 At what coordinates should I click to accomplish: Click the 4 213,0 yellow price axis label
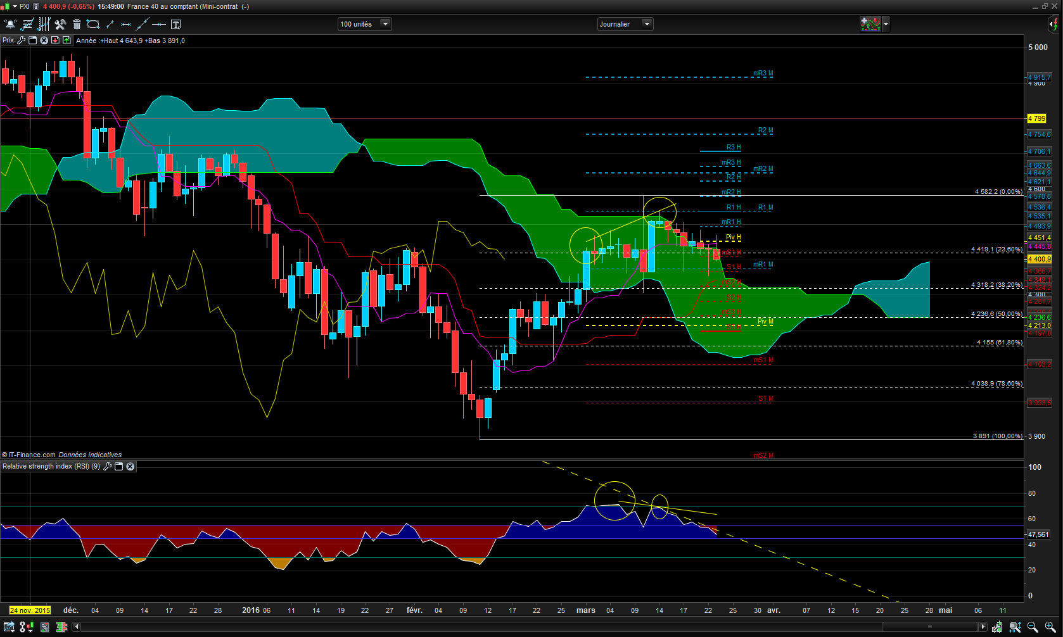tap(1039, 325)
